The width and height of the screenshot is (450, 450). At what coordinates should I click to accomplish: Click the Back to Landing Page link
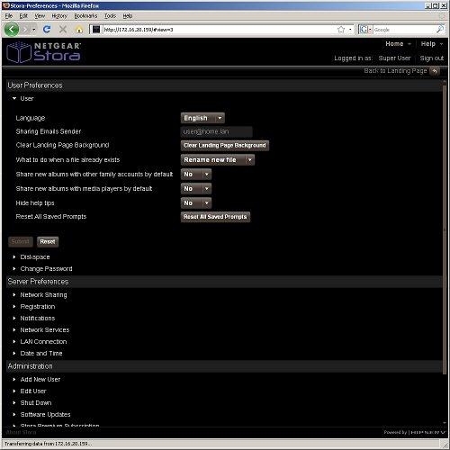(395, 71)
